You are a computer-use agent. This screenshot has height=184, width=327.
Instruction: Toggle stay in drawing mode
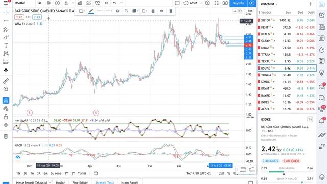(6, 108)
